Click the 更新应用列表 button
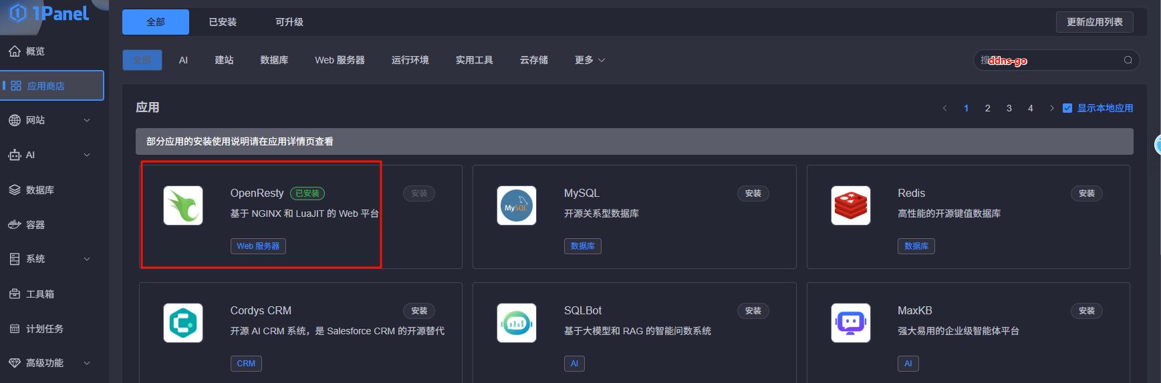 click(x=1094, y=22)
